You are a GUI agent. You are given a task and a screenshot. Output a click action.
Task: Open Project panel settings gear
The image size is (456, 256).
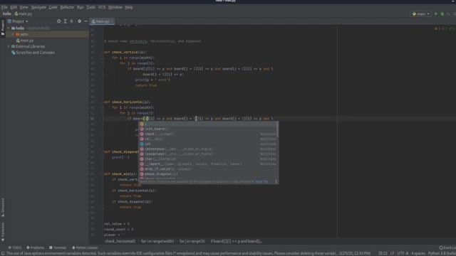79,21
